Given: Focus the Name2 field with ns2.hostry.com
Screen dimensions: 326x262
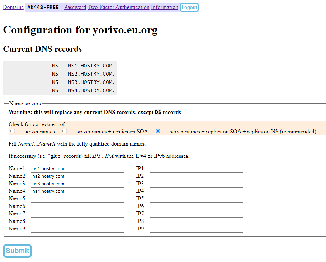Looking at the screenshot, I should [77, 176].
